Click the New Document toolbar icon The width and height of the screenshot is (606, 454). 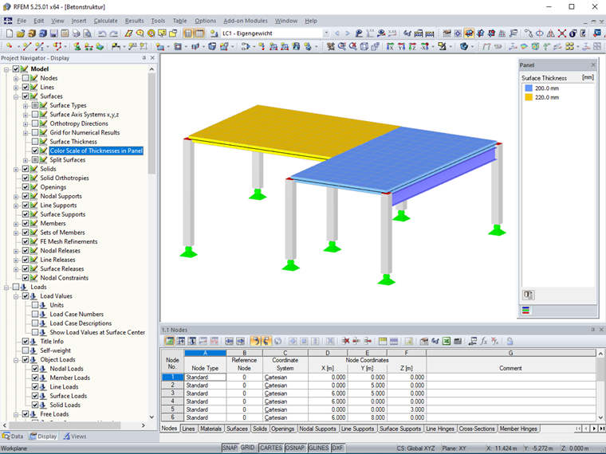click(10, 33)
